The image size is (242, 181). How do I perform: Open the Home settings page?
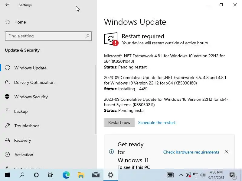pyautogui.click(x=20, y=22)
